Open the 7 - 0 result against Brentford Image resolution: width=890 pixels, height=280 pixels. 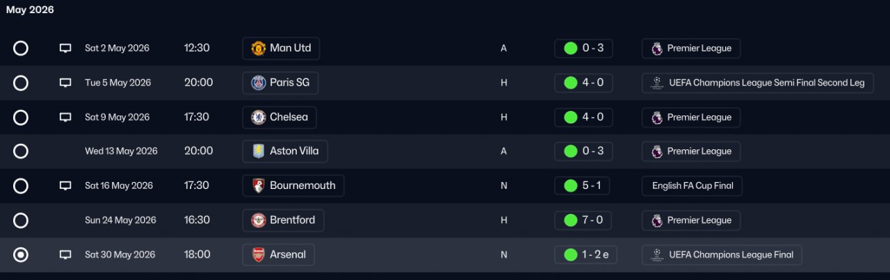coord(583,220)
